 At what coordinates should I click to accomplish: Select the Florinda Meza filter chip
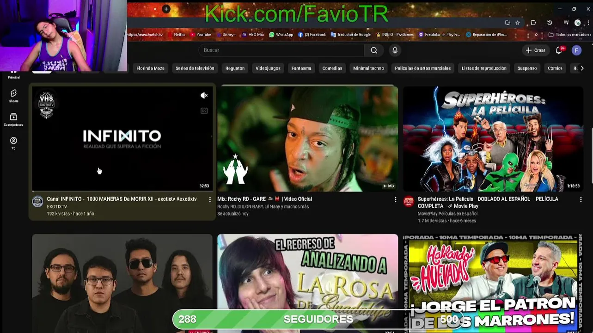point(150,68)
